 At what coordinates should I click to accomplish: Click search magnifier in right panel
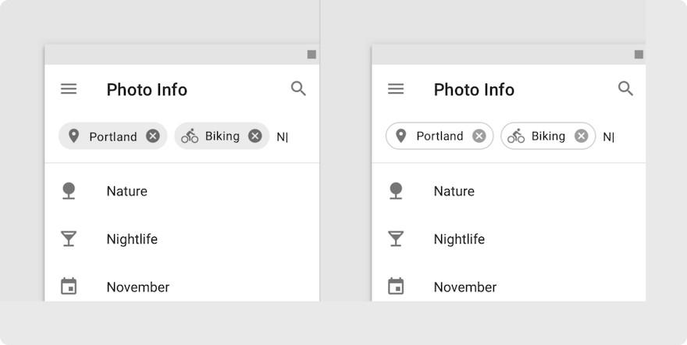click(x=625, y=88)
